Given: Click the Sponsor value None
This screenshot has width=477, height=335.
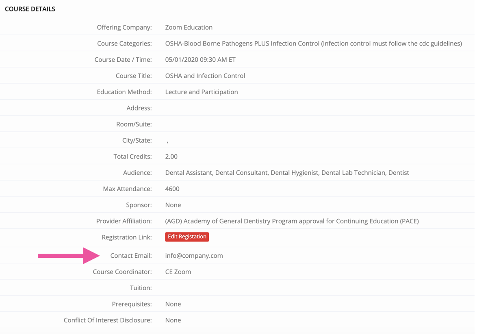Looking at the screenshot, I should [173, 205].
